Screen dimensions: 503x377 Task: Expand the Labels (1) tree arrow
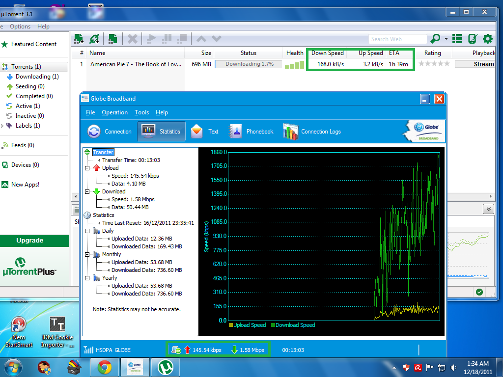coord(2,126)
